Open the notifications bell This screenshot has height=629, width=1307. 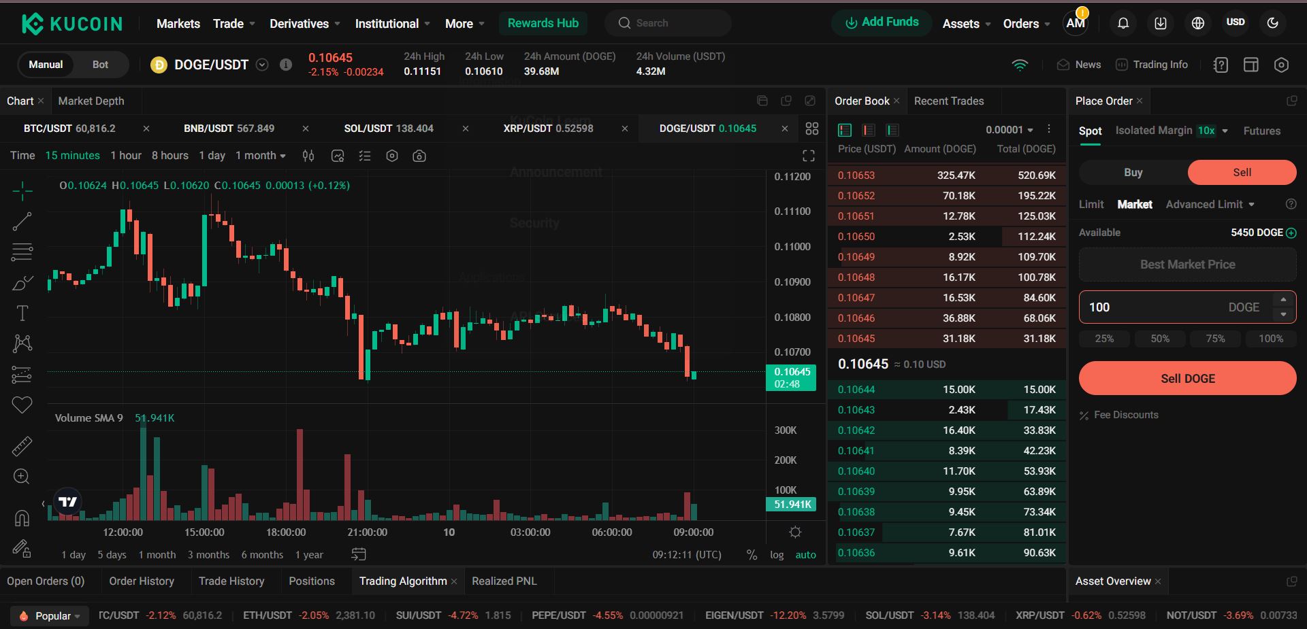point(1123,23)
